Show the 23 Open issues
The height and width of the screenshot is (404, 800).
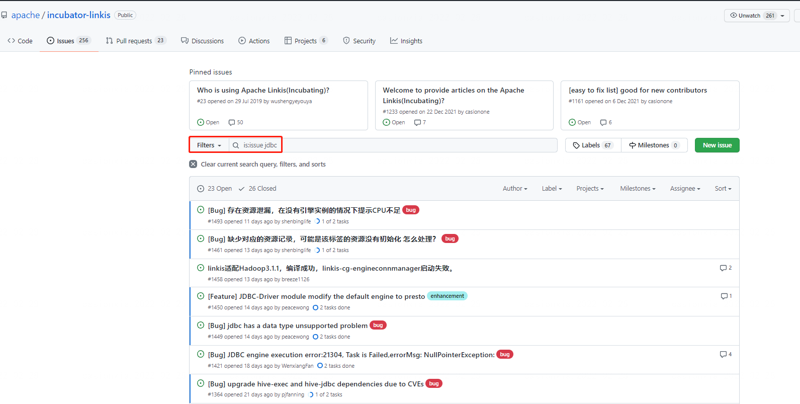(x=215, y=189)
